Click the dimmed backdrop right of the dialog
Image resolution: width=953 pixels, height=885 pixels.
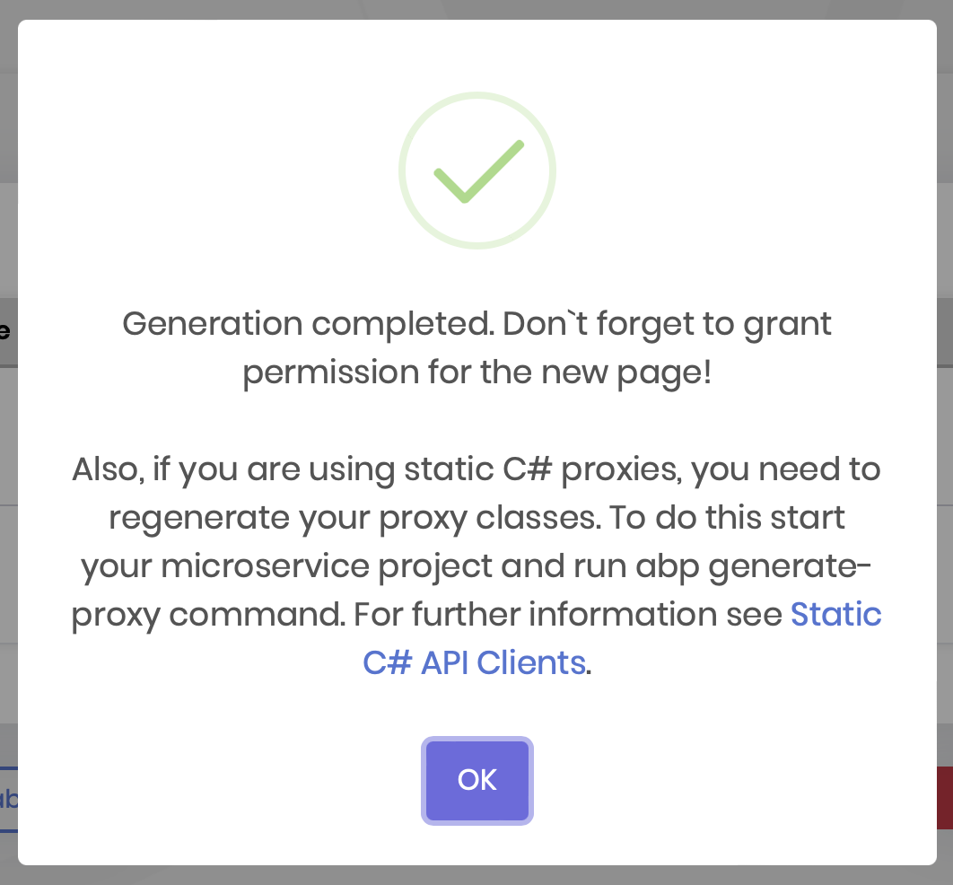(x=945, y=449)
